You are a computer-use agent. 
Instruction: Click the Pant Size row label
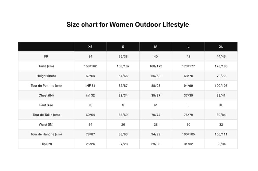coord(46,105)
